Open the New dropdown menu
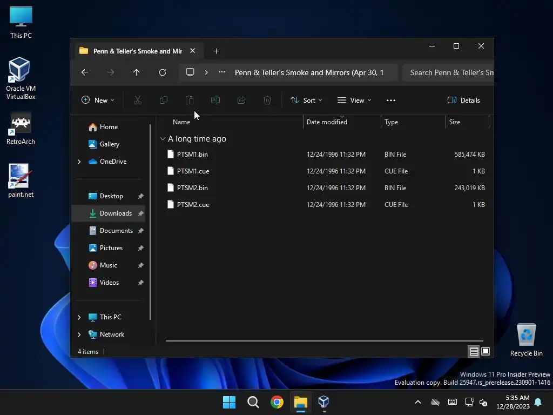The image size is (553, 415). (98, 100)
